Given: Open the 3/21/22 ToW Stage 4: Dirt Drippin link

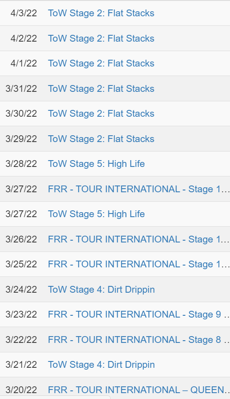Looking at the screenshot, I should [x=101, y=365].
